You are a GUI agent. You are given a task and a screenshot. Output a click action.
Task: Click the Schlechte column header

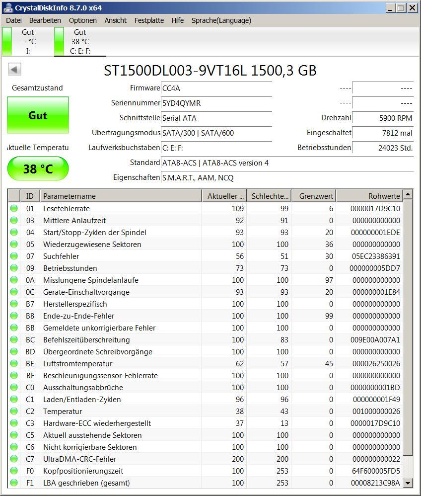pos(269,196)
